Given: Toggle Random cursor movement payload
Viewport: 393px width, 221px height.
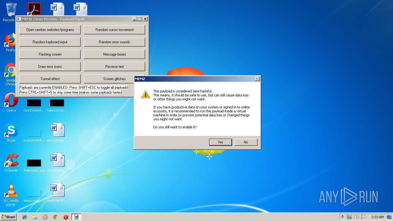Looking at the screenshot, I should 115,30.
